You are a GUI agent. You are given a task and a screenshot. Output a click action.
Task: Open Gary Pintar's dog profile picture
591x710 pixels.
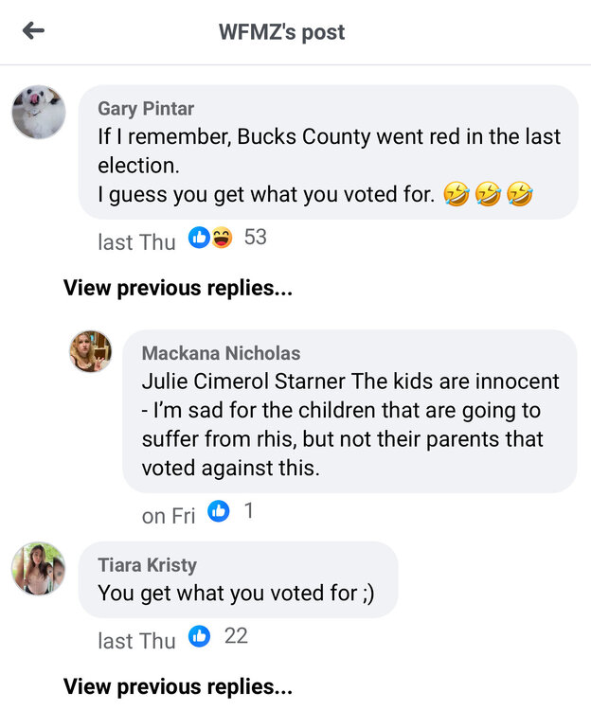pyautogui.click(x=39, y=113)
